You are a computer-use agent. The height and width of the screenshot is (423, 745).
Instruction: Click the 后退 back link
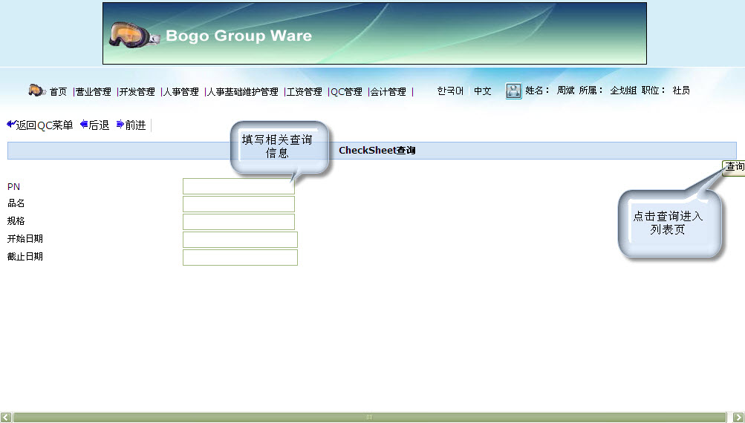tap(99, 125)
